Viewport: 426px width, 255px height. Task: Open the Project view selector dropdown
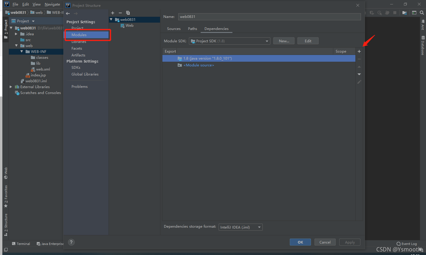click(33, 21)
